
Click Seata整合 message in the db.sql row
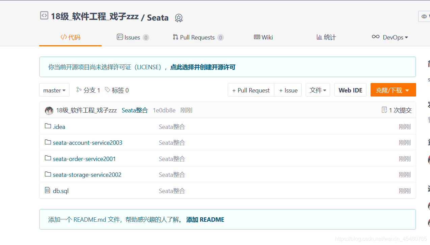point(172,191)
